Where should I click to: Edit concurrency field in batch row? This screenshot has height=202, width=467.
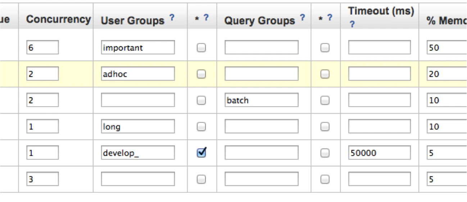pyautogui.click(x=42, y=100)
